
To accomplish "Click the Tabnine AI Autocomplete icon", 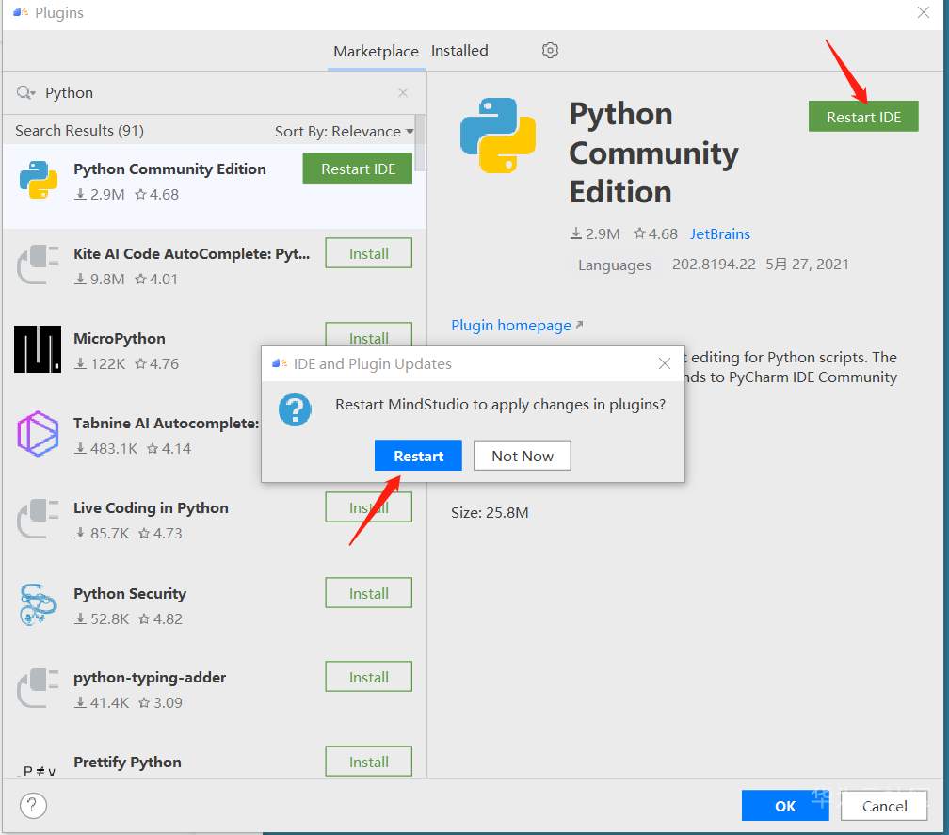I will [38, 434].
